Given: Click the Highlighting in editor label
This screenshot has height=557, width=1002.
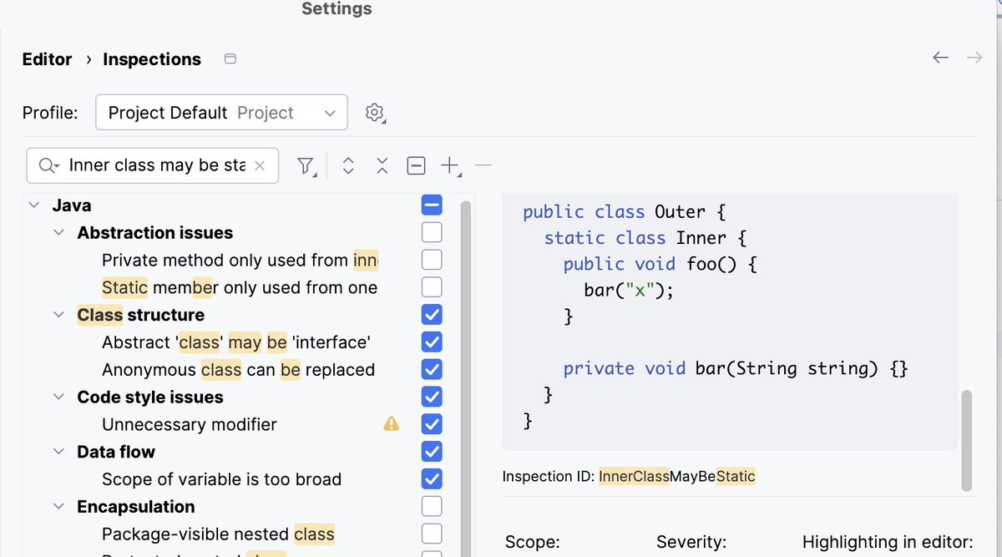Looking at the screenshot, I should click(x=888, y=543).
